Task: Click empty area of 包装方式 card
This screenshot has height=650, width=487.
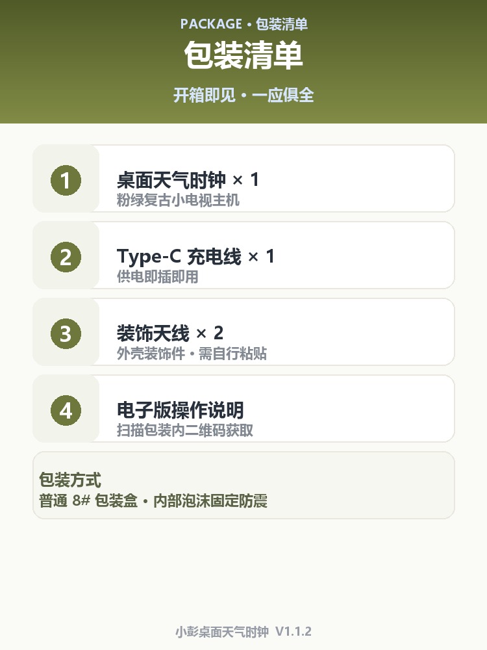Action: (364, 485)
